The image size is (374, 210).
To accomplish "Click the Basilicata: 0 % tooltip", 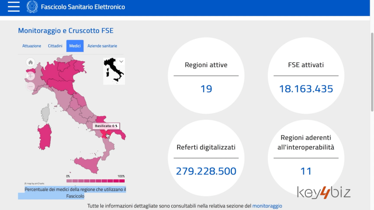I will click(x=106, y=126).
